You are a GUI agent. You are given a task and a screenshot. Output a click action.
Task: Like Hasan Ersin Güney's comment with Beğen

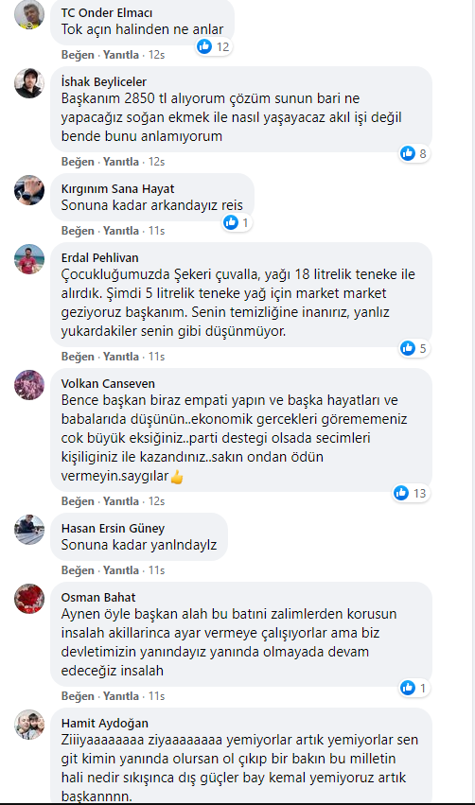[78, 570]
